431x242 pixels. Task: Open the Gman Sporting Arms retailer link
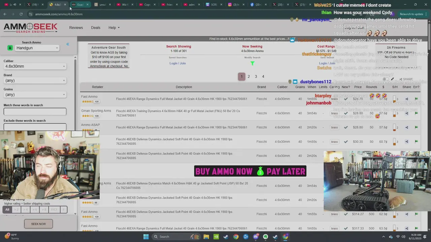(96, 111)
